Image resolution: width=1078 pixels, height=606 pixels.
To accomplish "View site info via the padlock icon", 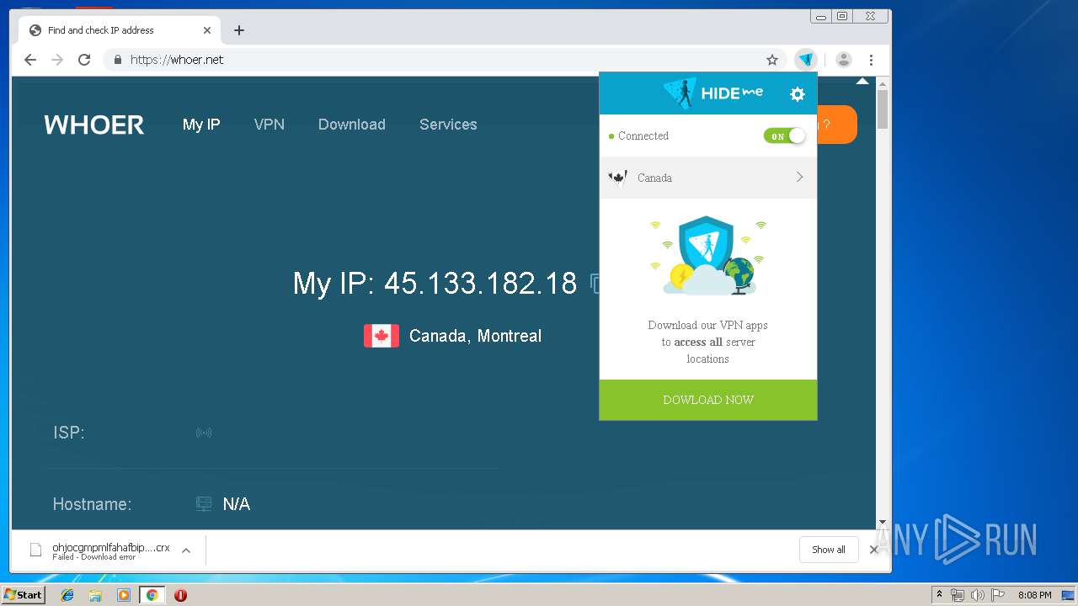I will click(x=117, y=60).
